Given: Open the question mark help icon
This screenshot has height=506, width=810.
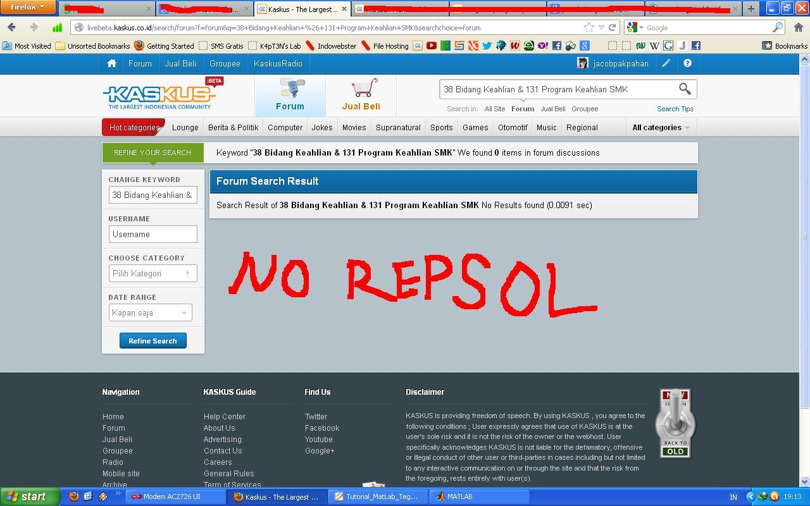Looking at the screenshot, I should [687, 63].
